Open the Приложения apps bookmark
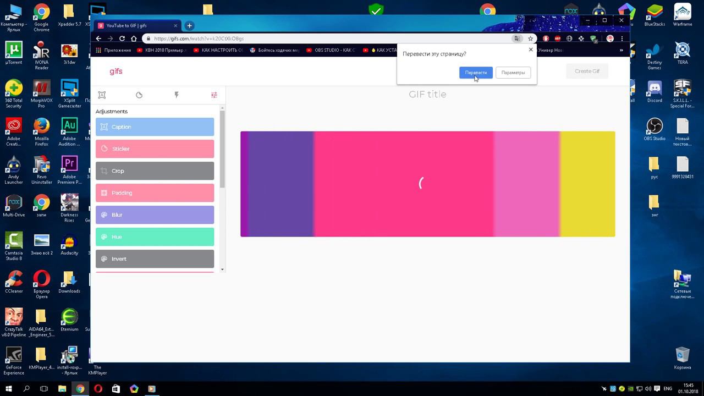Image resolution: width=704 pixels, height=396 pixels. (114, 50)
